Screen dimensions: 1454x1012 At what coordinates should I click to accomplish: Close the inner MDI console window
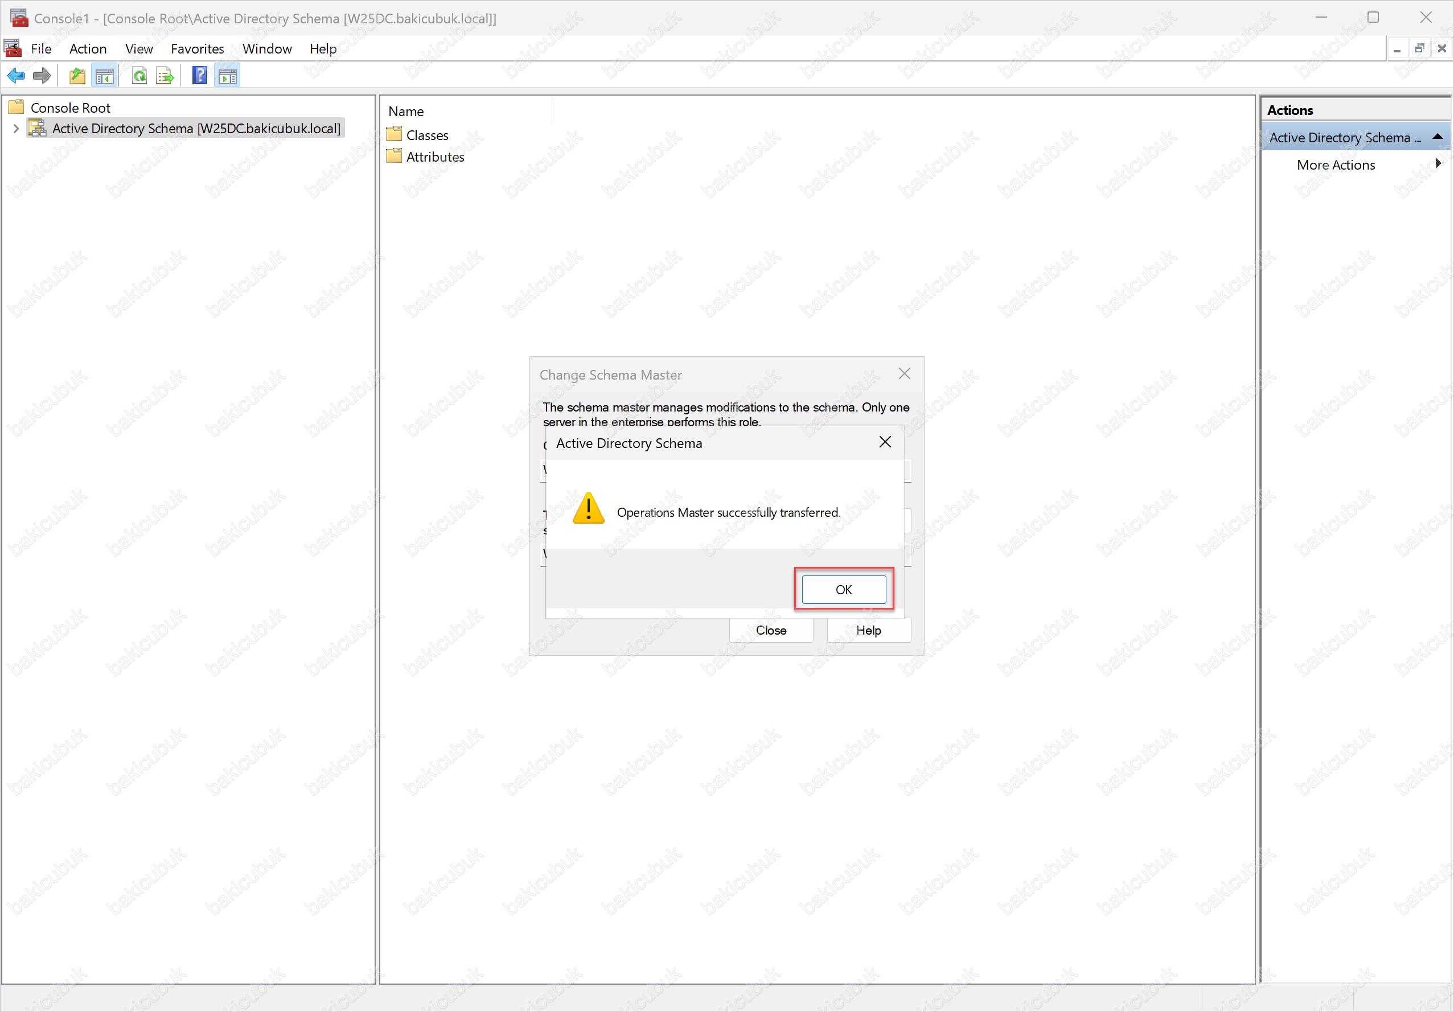tap(1442, 48)
